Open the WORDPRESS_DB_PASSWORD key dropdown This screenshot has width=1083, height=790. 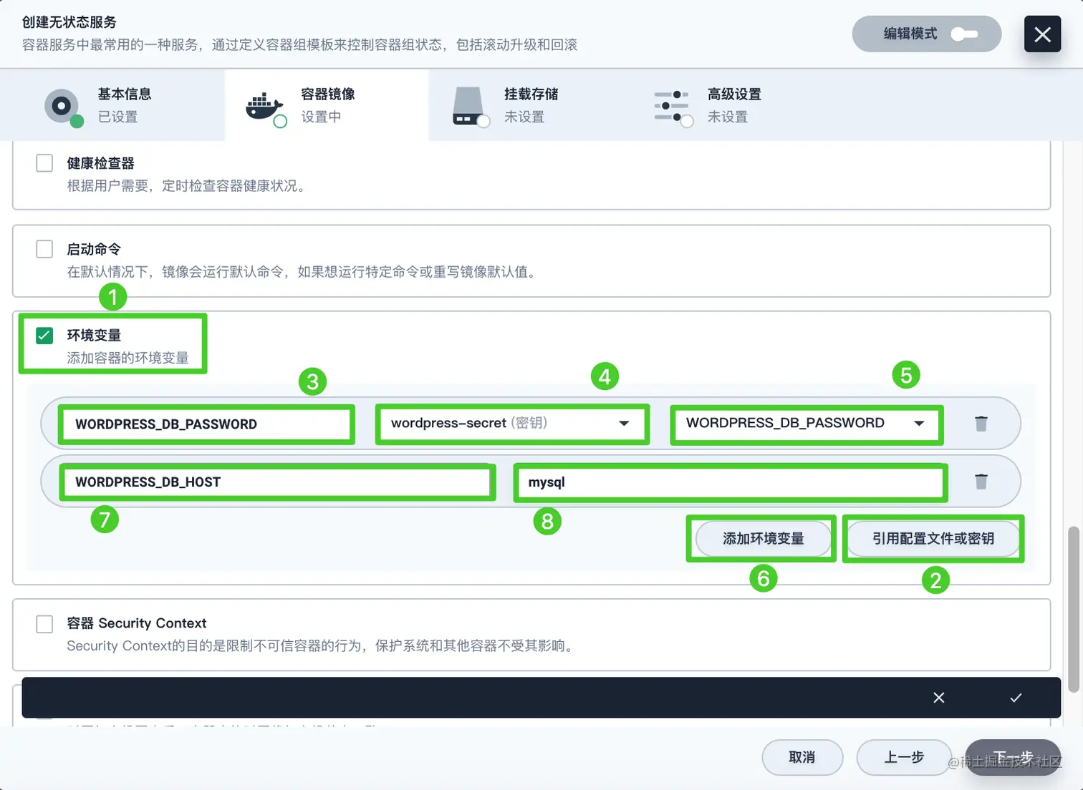coord(807,424)
